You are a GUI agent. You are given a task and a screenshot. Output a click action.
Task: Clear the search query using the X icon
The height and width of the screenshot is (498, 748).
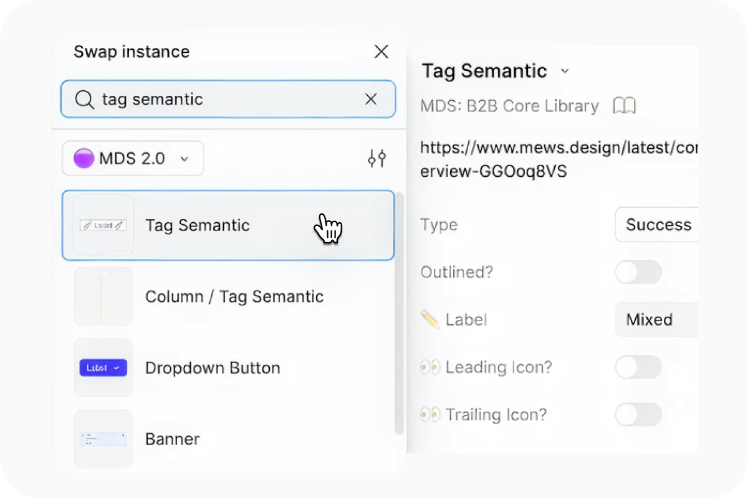click(x=372, y=99)
